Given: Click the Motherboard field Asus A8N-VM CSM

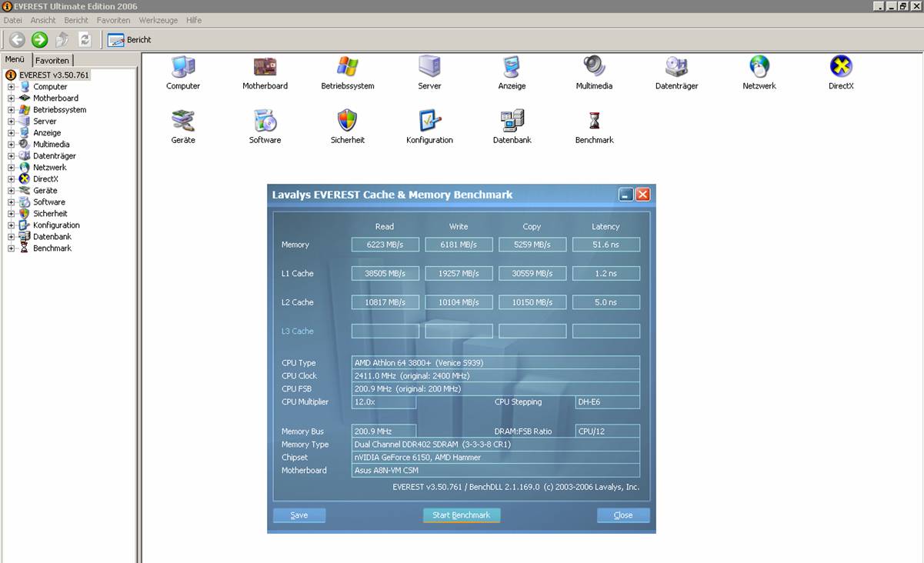Looking at the screenshot, I should tap(495, 471).
